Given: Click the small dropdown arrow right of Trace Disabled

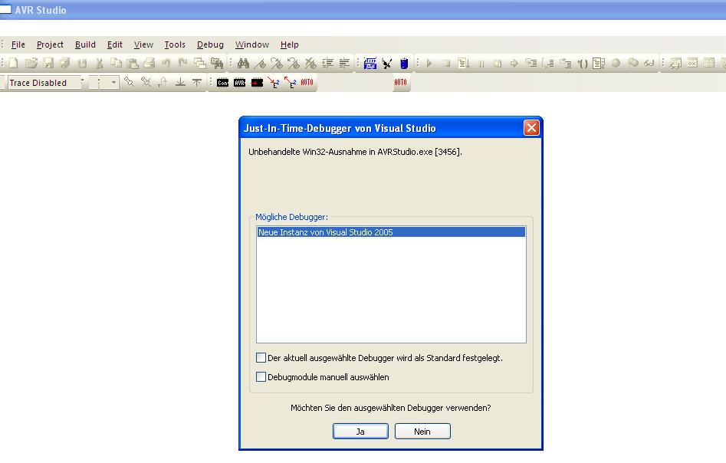Looking at the screenshot, I should [113, 83].
